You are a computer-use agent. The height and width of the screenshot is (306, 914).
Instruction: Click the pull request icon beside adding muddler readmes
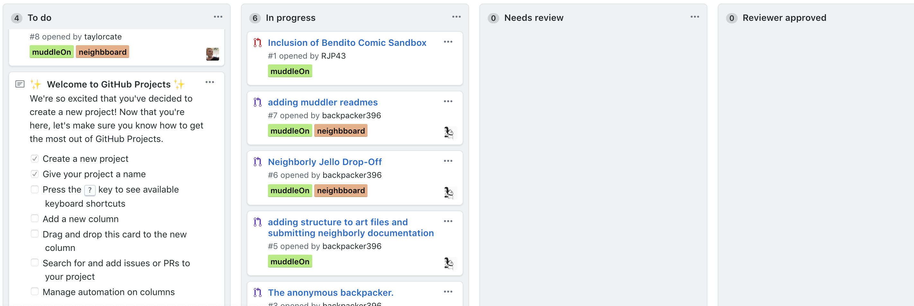[x=258, y=102]
